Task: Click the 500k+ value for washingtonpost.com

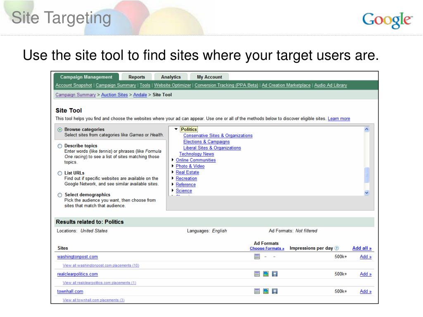Action: pos(341,257)
